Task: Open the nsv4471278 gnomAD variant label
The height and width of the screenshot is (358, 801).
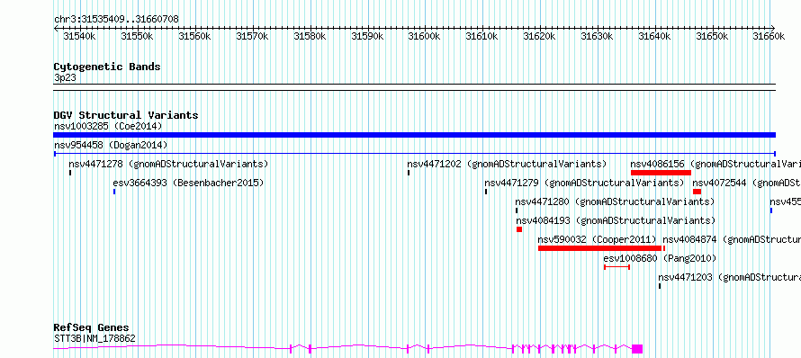Action: pyautogui.click(x=168, y=165)
